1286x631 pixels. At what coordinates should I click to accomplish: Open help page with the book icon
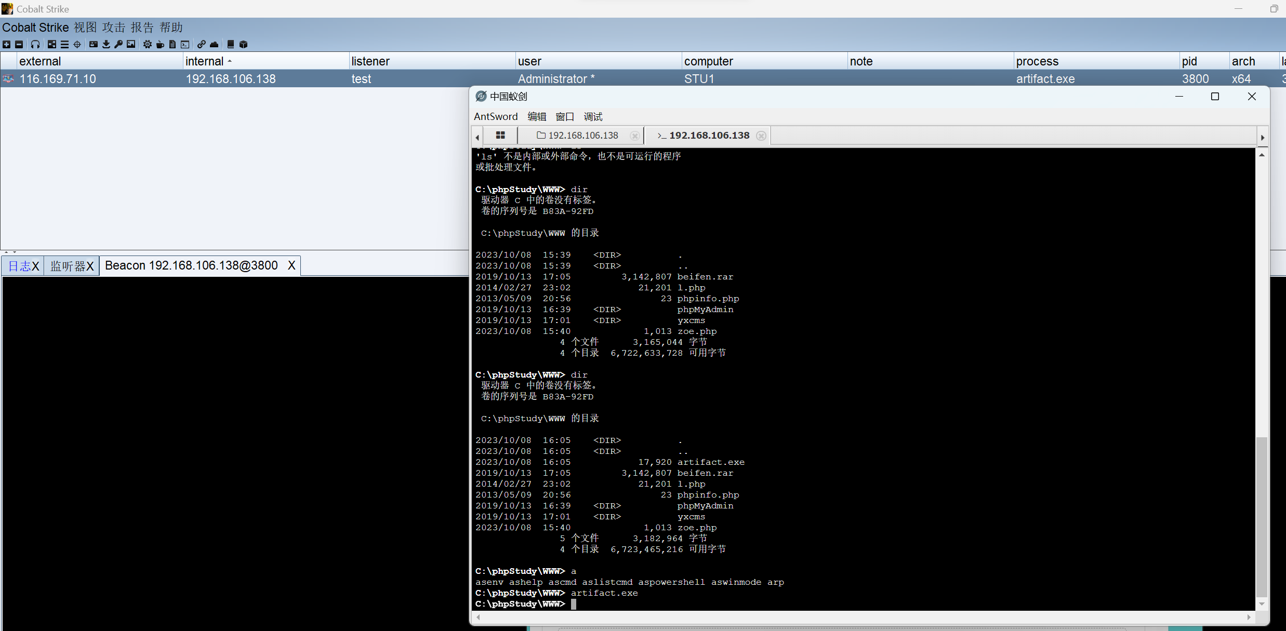tap(231, 44)
